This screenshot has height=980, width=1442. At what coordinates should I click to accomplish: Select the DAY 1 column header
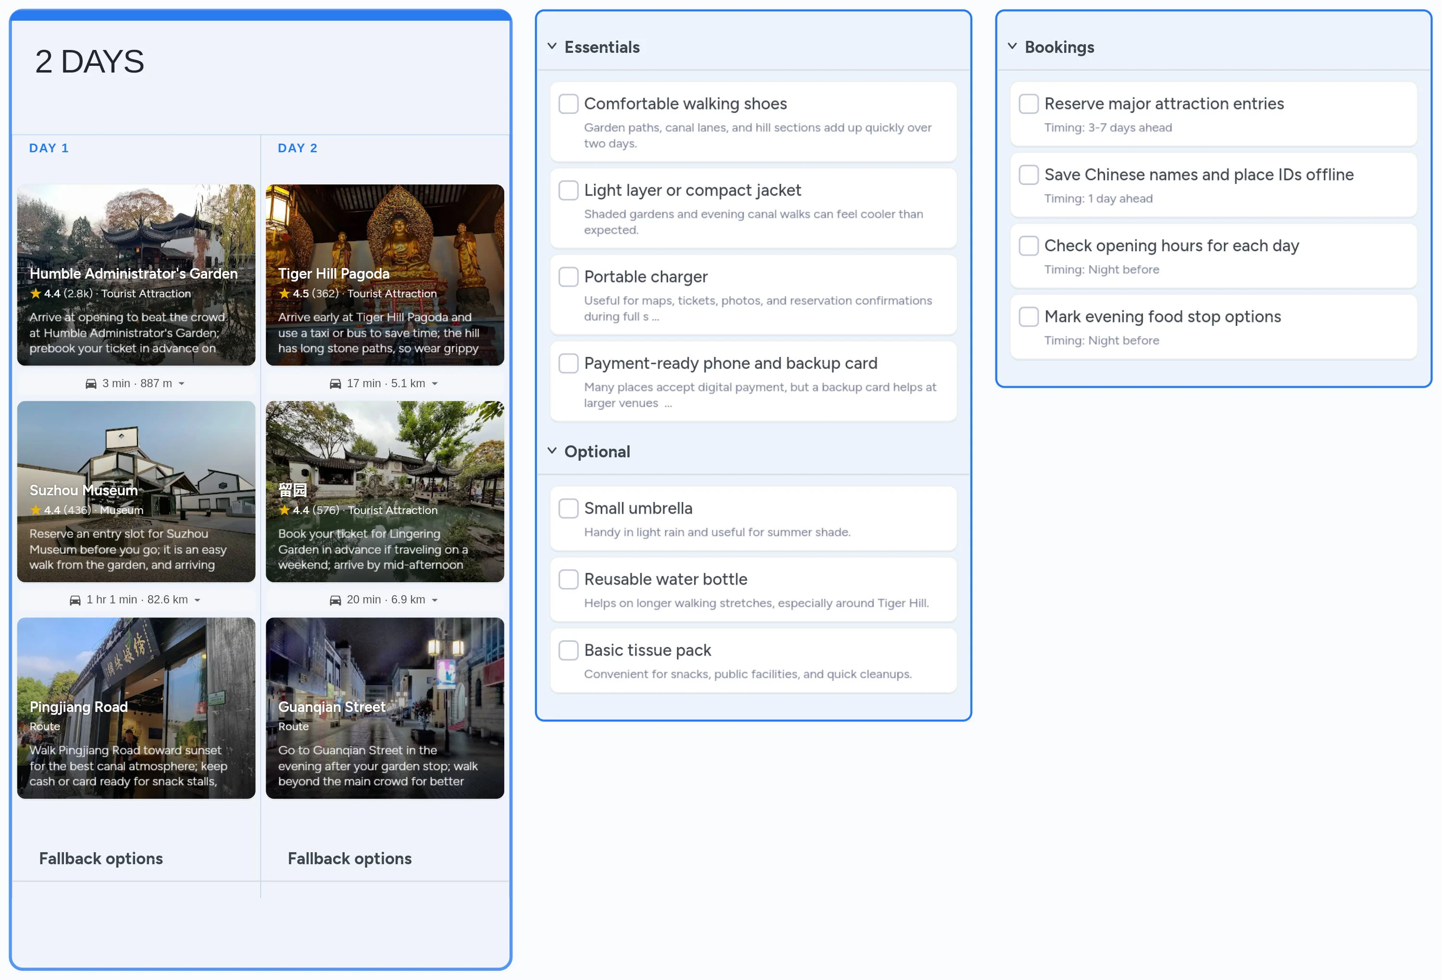[x=49, y=147]
